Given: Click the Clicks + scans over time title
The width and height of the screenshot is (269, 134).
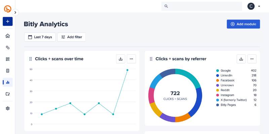Looking at the screenshot, I should pyautogui.click(x=59, y=59).
